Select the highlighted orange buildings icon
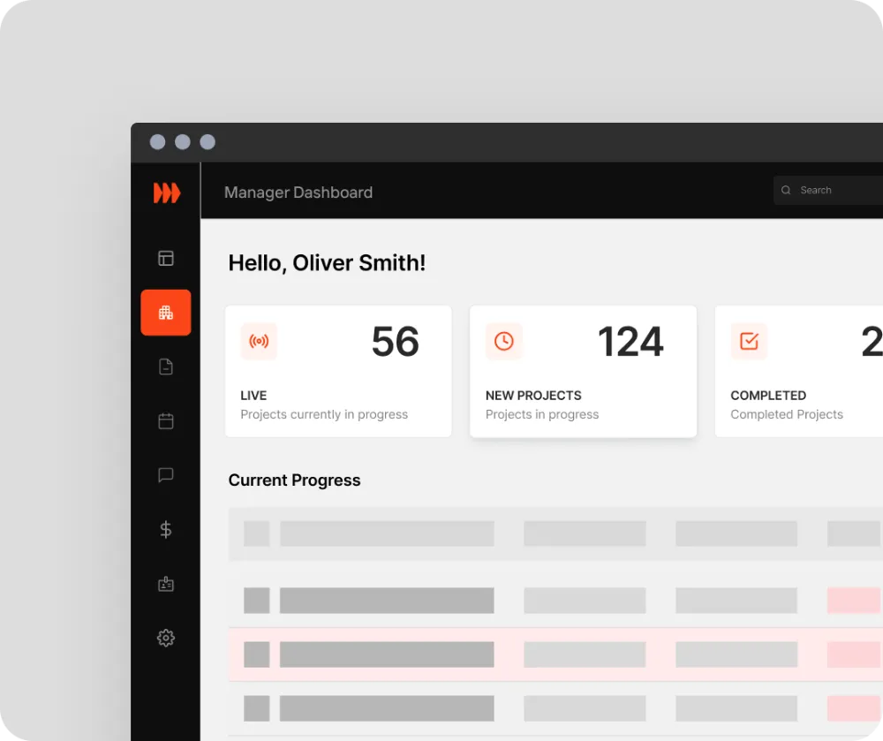 pos(166,313)
